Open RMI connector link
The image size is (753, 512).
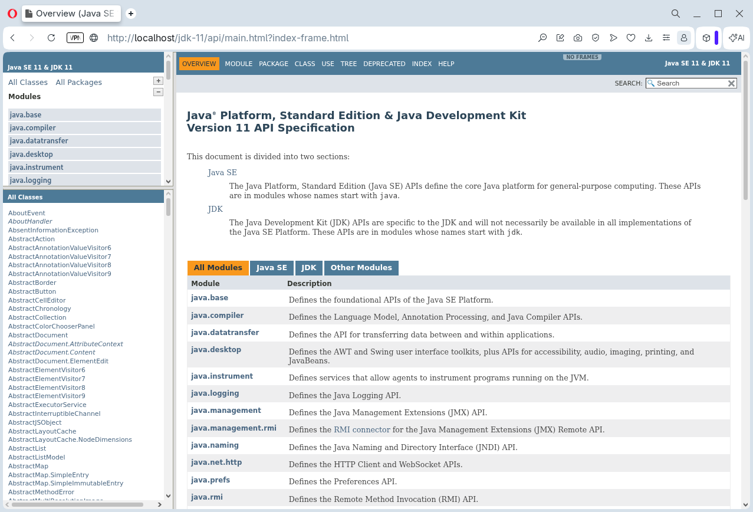(362, 430)
